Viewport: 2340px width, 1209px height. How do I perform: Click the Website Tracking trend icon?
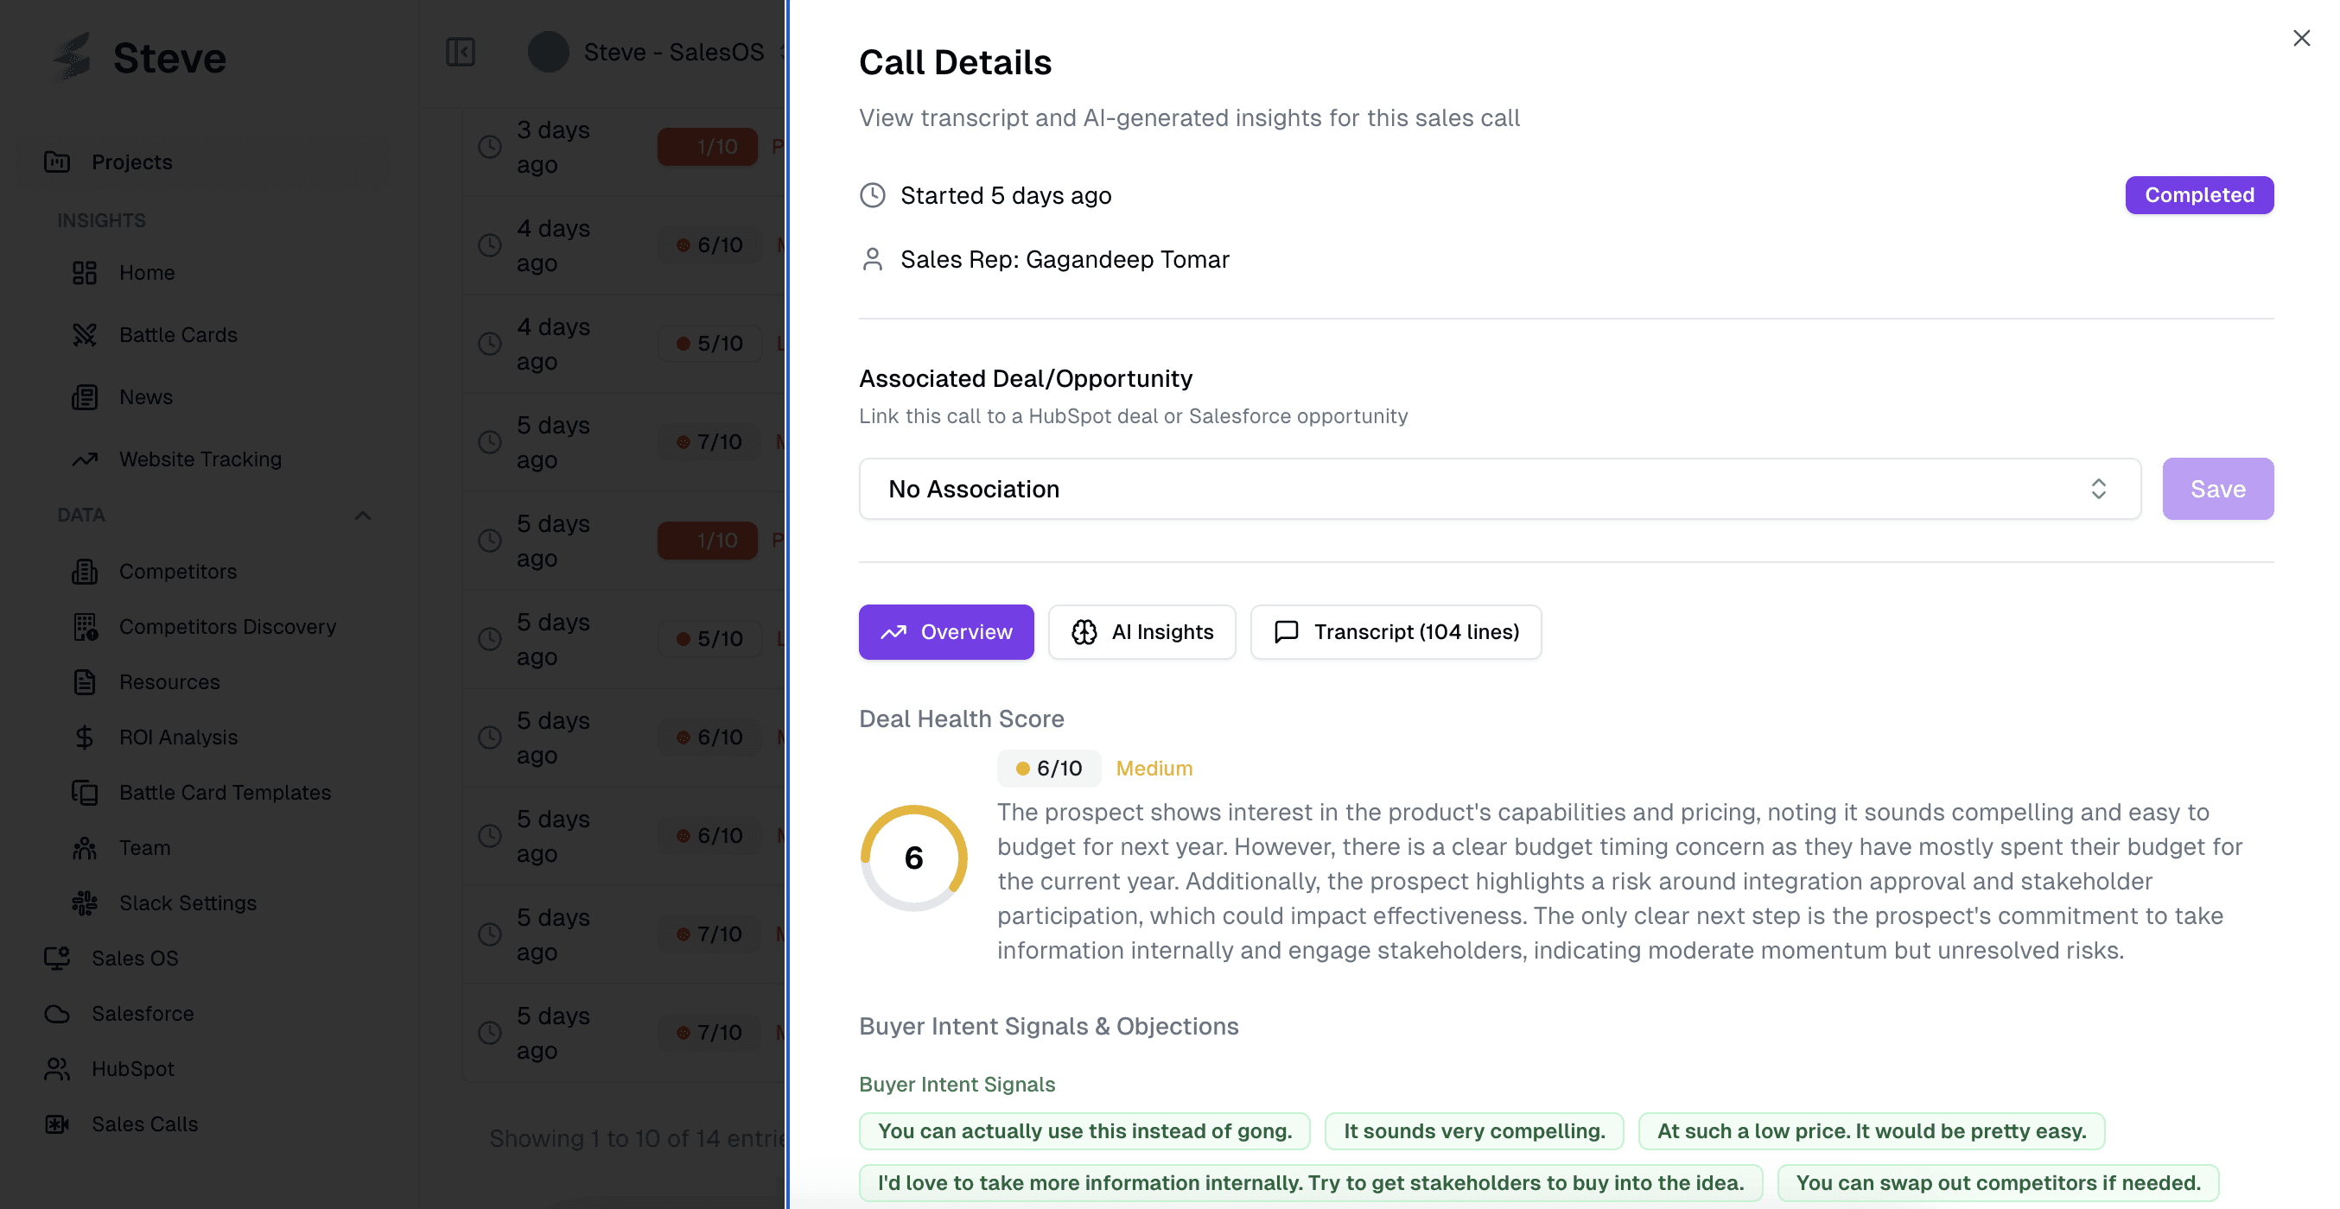[x=85, y=459]
